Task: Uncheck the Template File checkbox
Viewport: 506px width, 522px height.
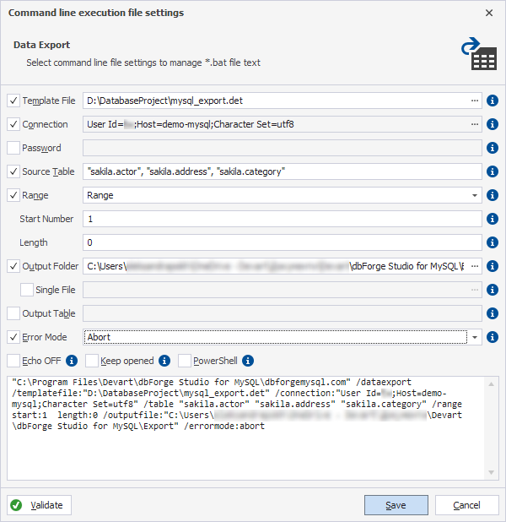Action: click(x=13, y=101)
